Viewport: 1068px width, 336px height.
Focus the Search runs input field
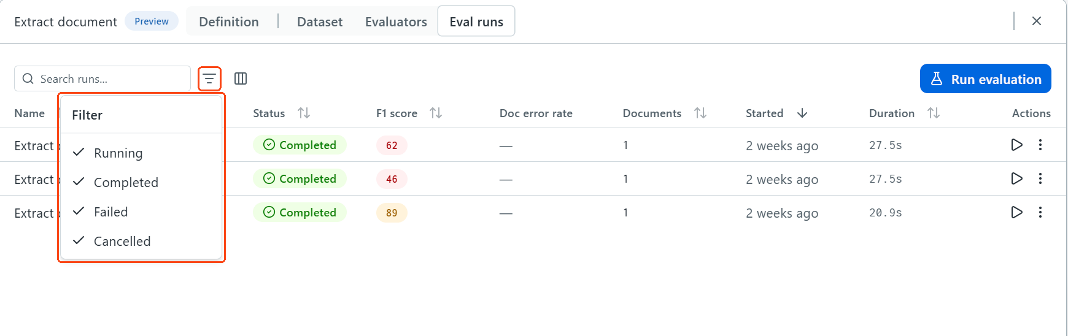tap(103, 78)
